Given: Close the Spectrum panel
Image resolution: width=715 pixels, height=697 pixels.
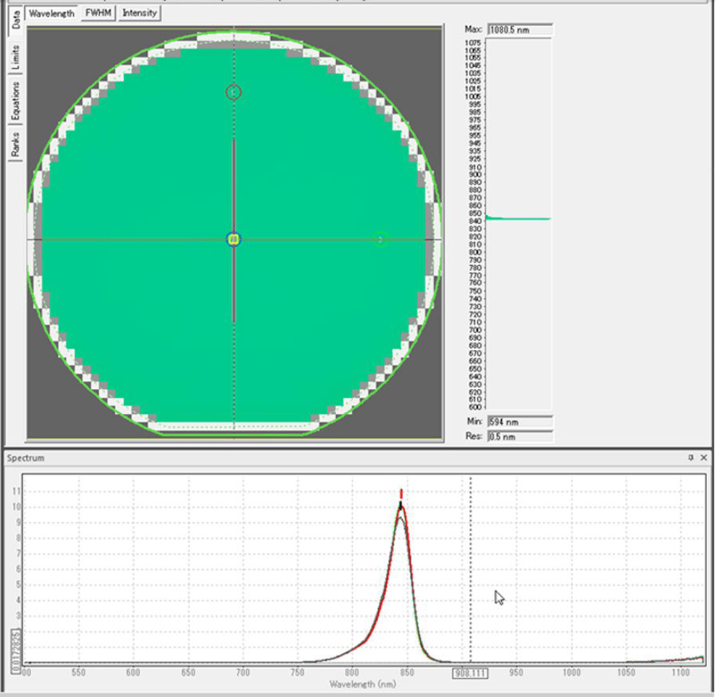Looking at the screenshot, I should coord(703,458).
